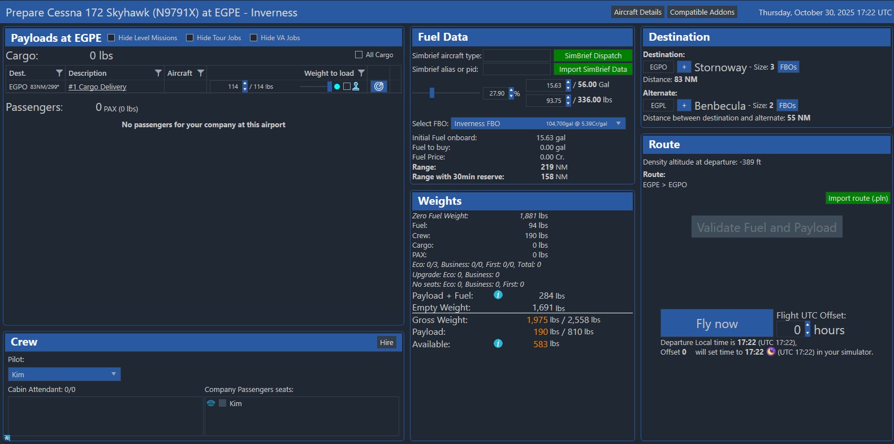Click the info icon beside Available weight
894x444 pixels.
tap(498, 344)
